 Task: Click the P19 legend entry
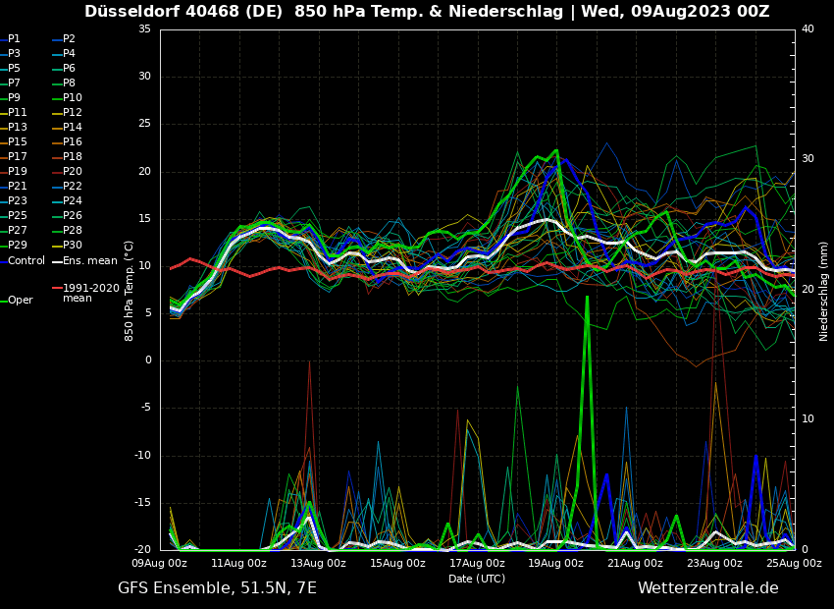[x=18, y=172]
